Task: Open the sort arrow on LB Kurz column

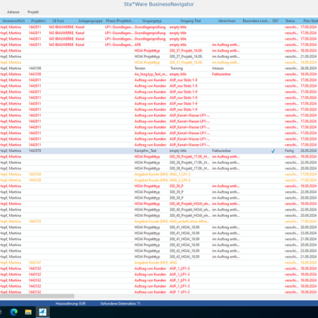Action: click(70, 21)
